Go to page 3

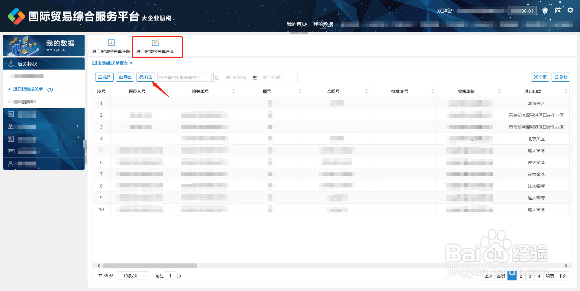530,276
